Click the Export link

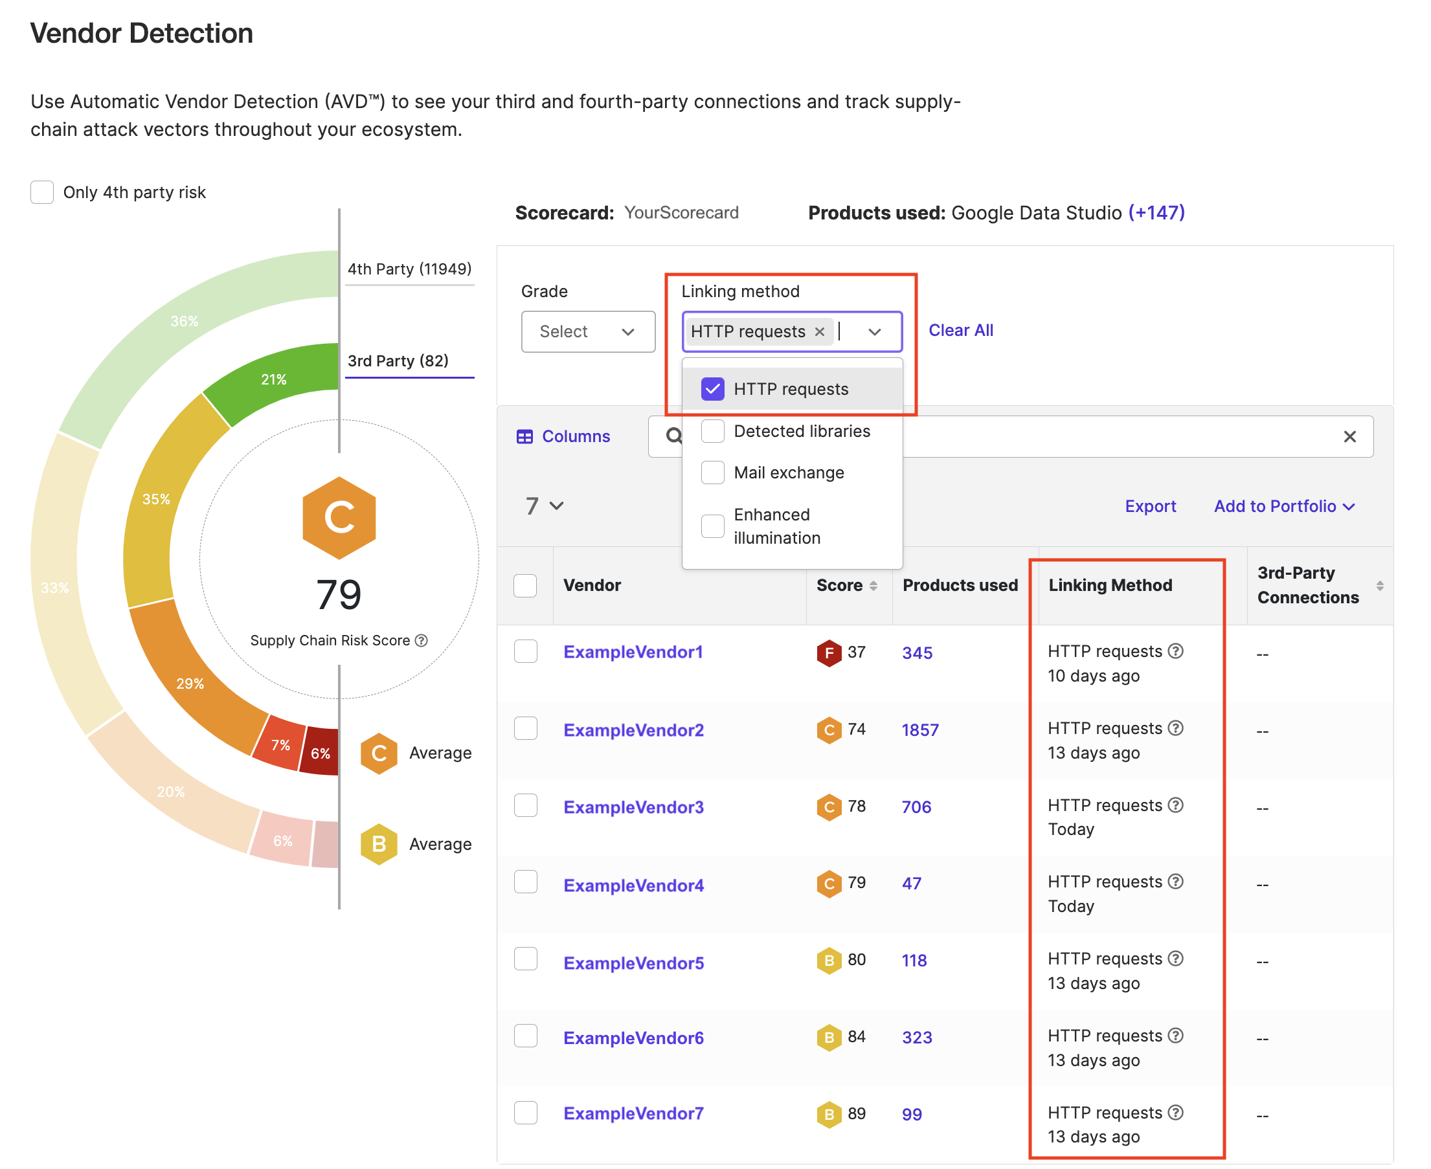click(x=1150, y=506)
